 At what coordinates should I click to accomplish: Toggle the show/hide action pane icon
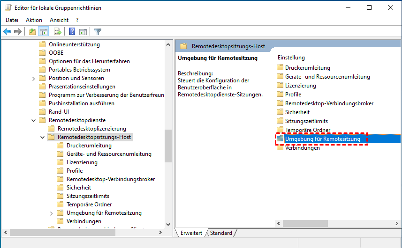click(x=83, y=32)
